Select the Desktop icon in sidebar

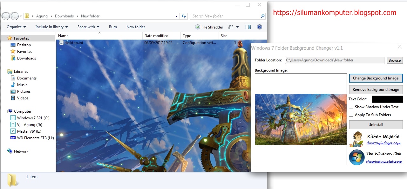click(13, 45)
